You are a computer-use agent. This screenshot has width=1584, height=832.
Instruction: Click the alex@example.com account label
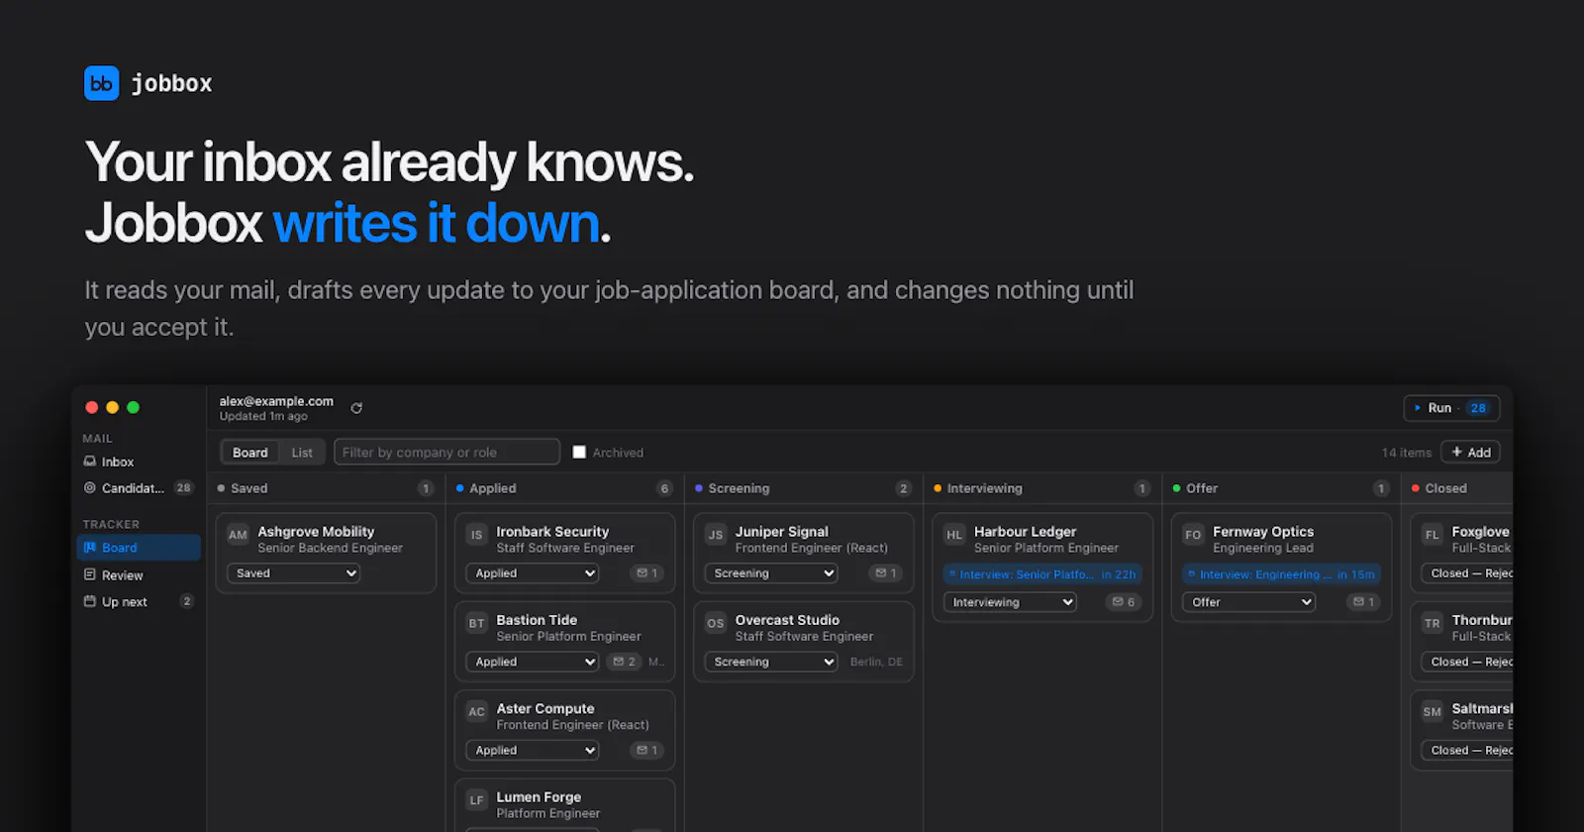(x=276, y=401)
